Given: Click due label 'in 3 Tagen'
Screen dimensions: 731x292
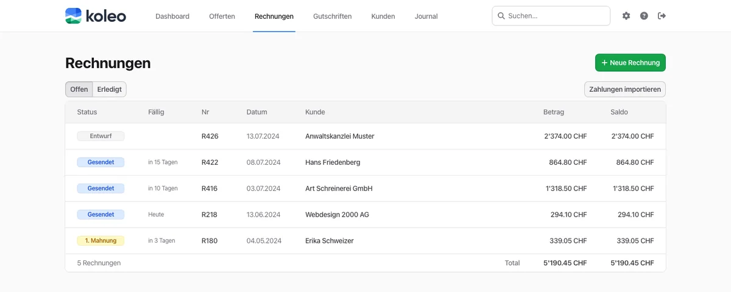Looking at the screenshot, I should point(161,241).
